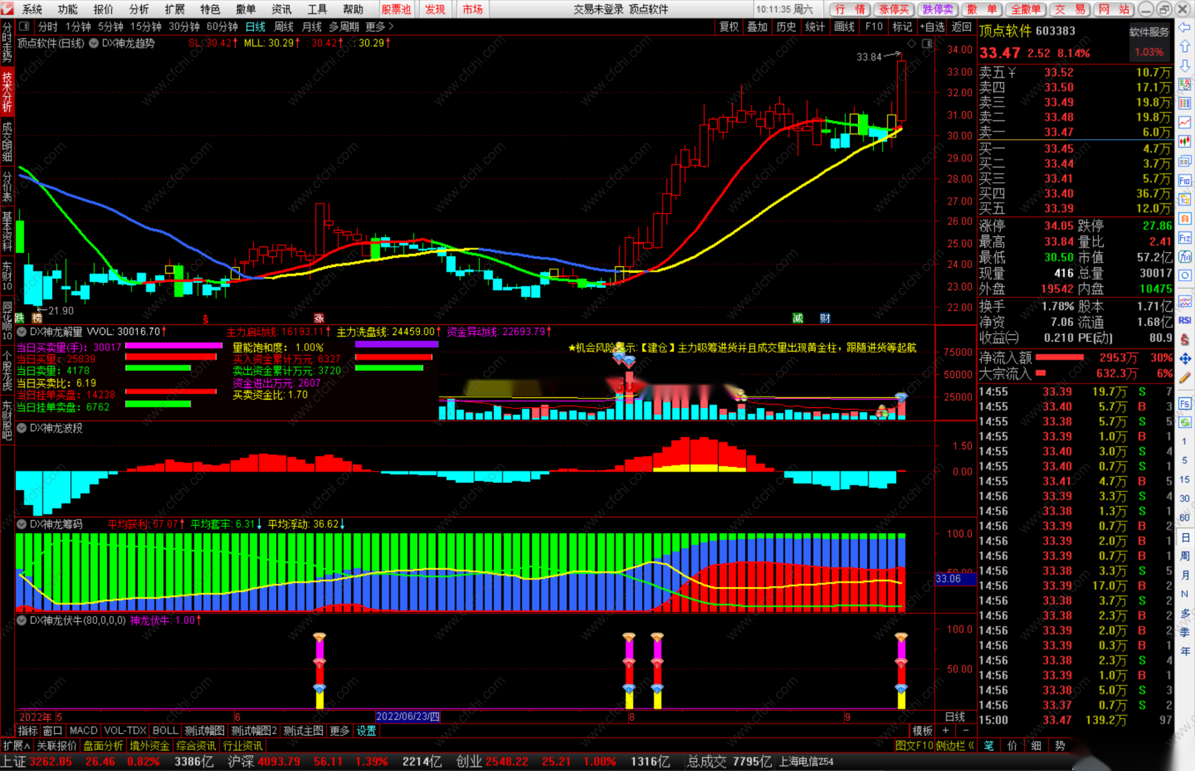This screenshot has width=1195, height=771.
Task: Click the +自选 button
Action: (x=932, y=26)
